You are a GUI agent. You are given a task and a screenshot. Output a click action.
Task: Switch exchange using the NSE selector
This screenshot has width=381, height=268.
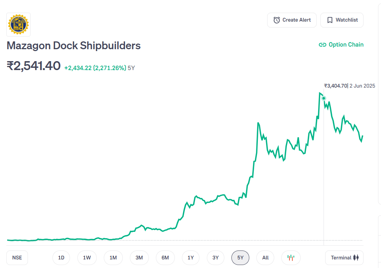(17, 258)
